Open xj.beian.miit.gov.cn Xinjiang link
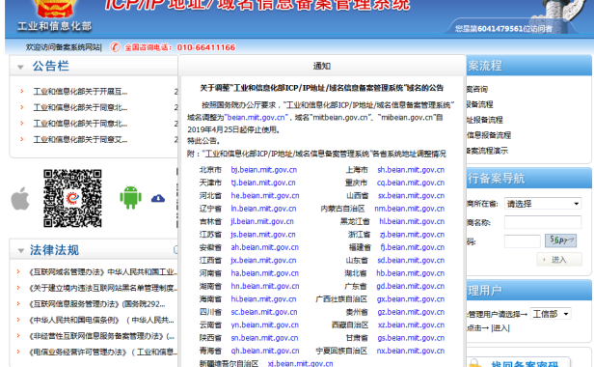594x367 pixels. pos(301,363)
